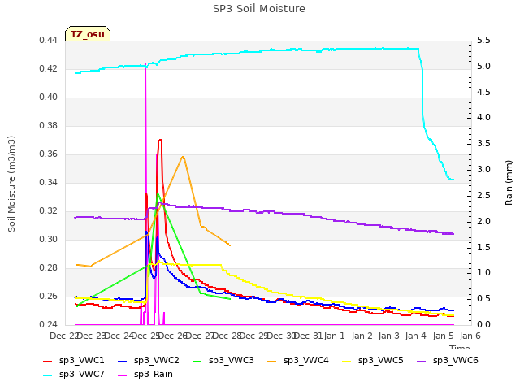Click the 2.5 rain axis tick label

[x=483, y=195]
